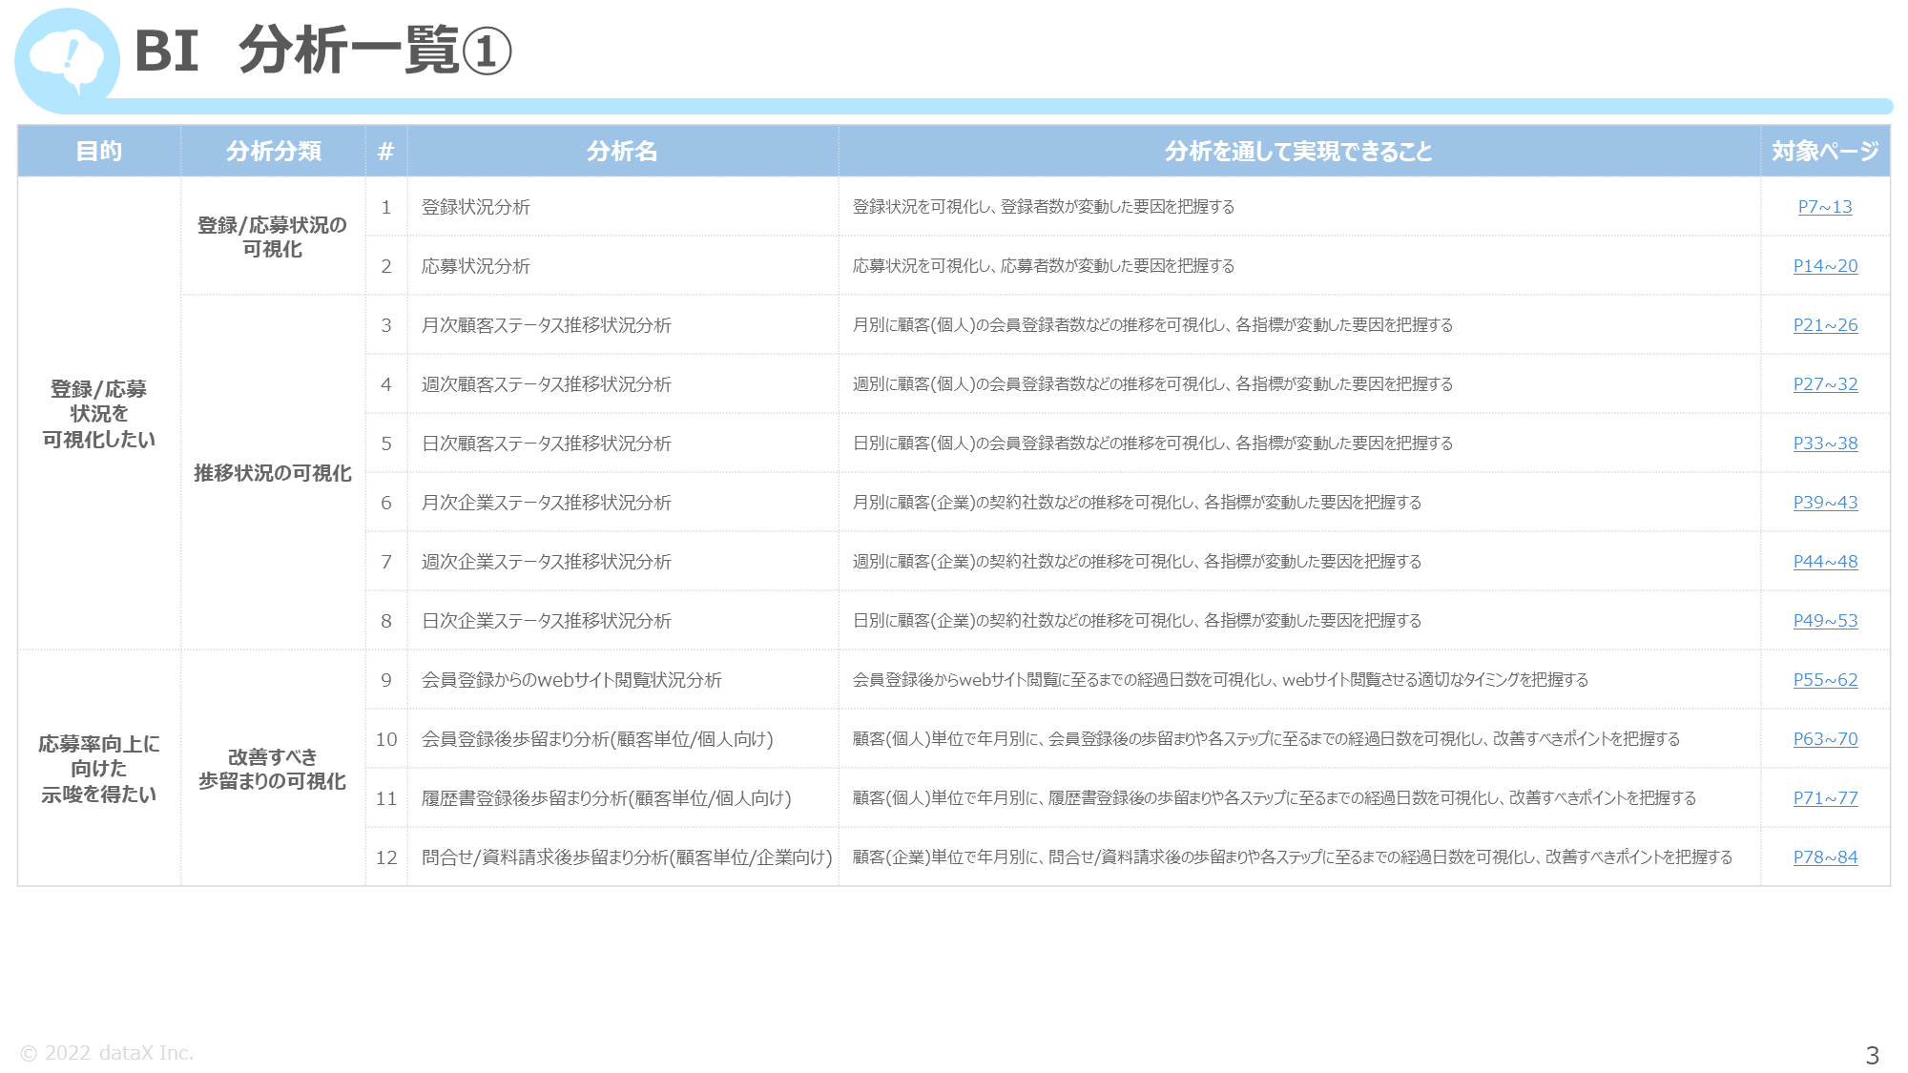Jump to P44~48 link
The height and width of the screenshot is (1073, 1908).
(1825, 562)
